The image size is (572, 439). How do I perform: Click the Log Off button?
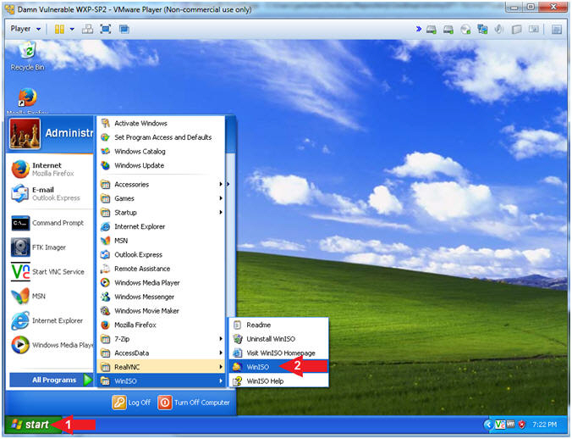132,402
